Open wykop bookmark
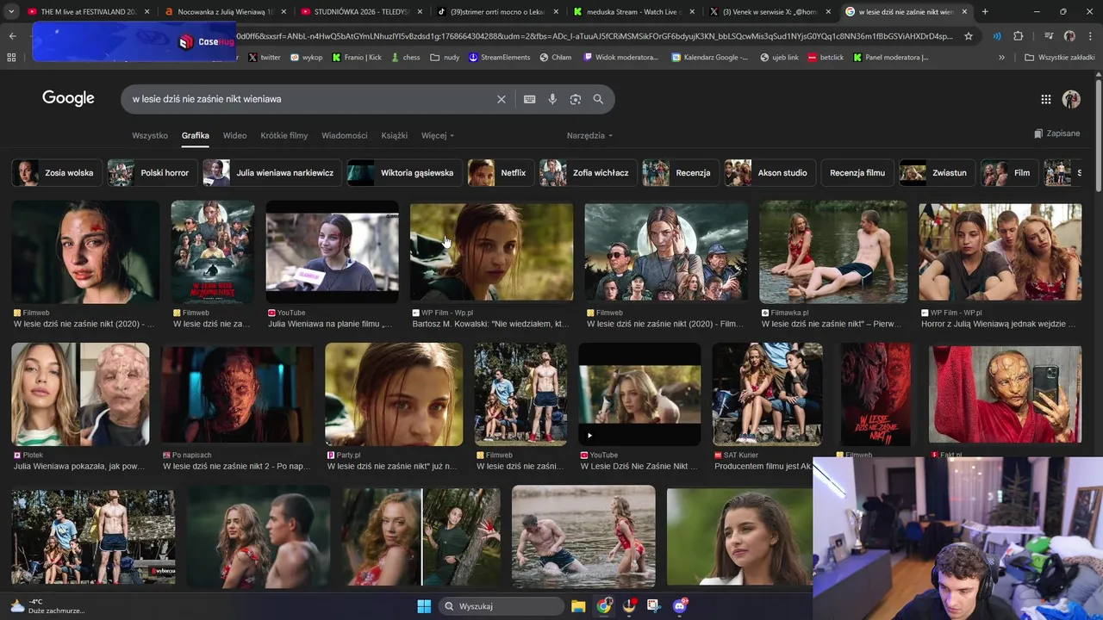This screenshot has width=1103, height=620. pos(306,57)
